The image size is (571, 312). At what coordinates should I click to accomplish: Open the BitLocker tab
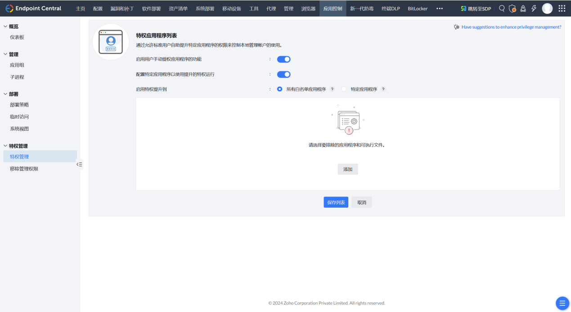click(418, 9)
